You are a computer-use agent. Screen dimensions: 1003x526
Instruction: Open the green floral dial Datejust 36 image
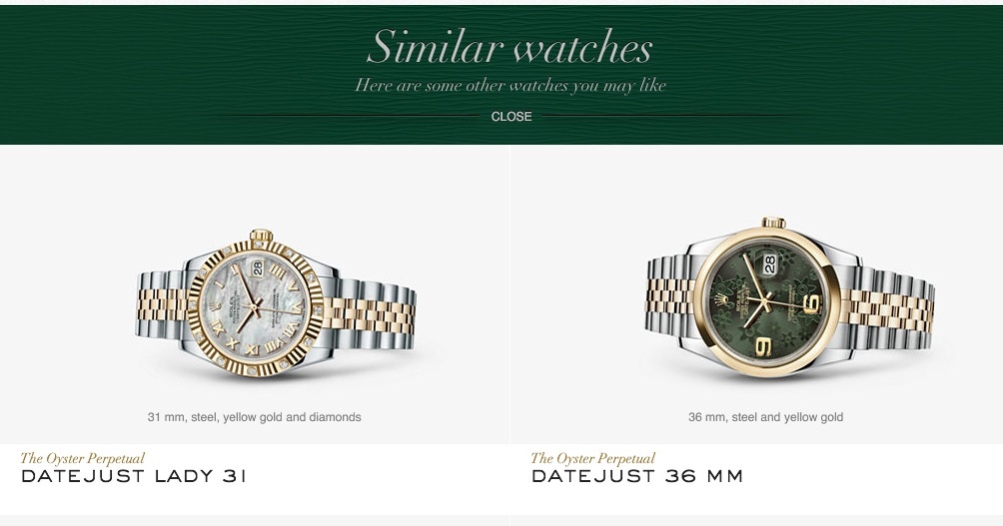[x=790, y=296]
